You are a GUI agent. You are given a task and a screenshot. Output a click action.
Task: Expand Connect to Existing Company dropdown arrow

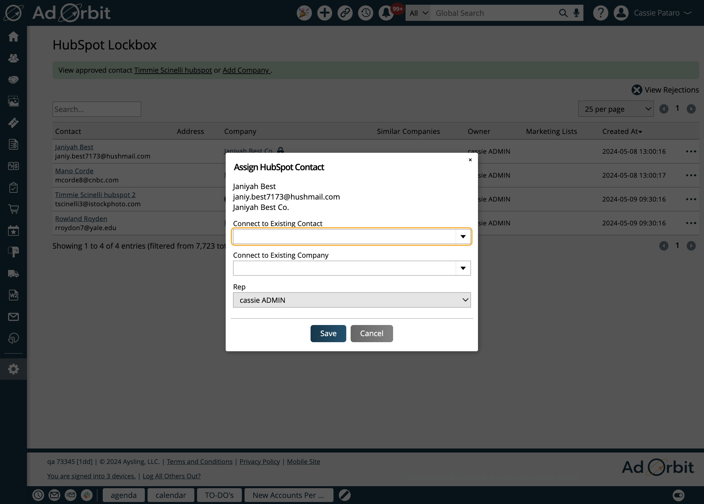click(463, 268)
